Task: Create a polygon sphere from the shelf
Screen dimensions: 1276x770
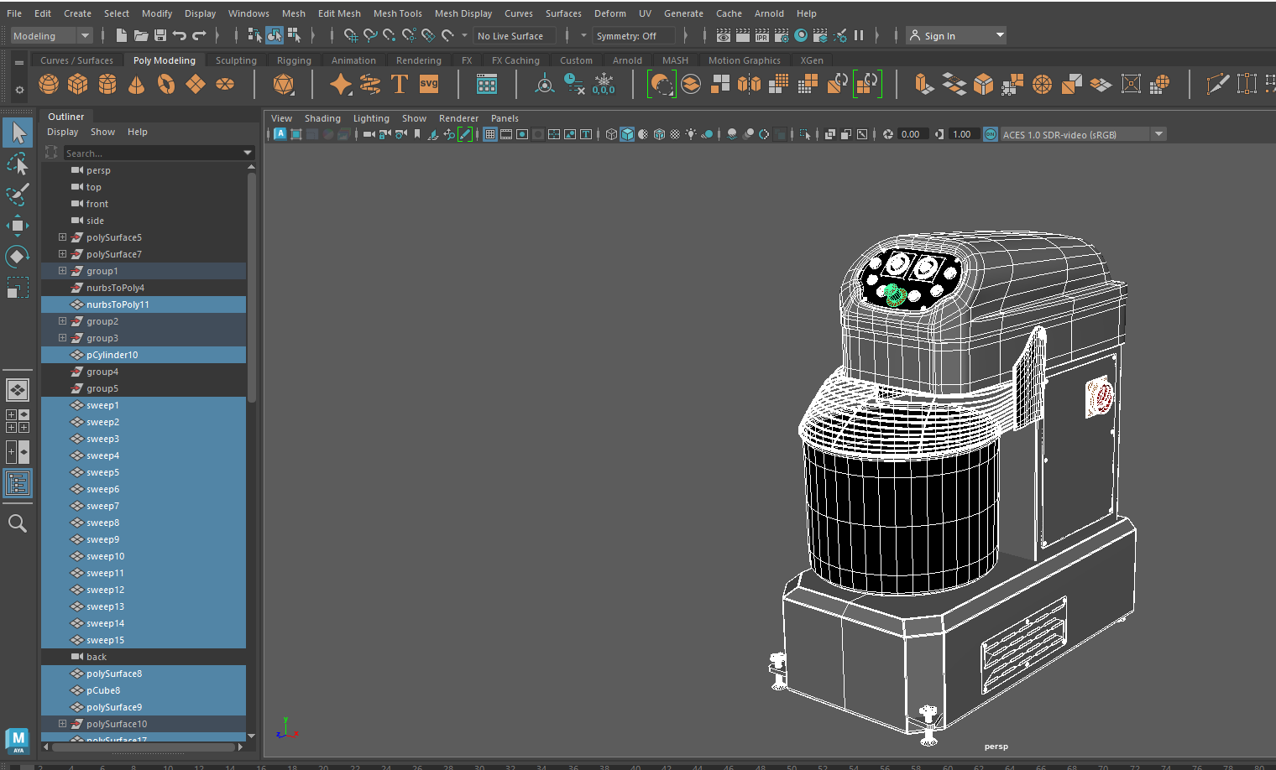Action: tap(49, 85)
